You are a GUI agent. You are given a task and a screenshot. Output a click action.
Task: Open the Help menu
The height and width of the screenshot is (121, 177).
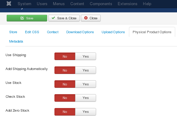(x=147, y=4)
